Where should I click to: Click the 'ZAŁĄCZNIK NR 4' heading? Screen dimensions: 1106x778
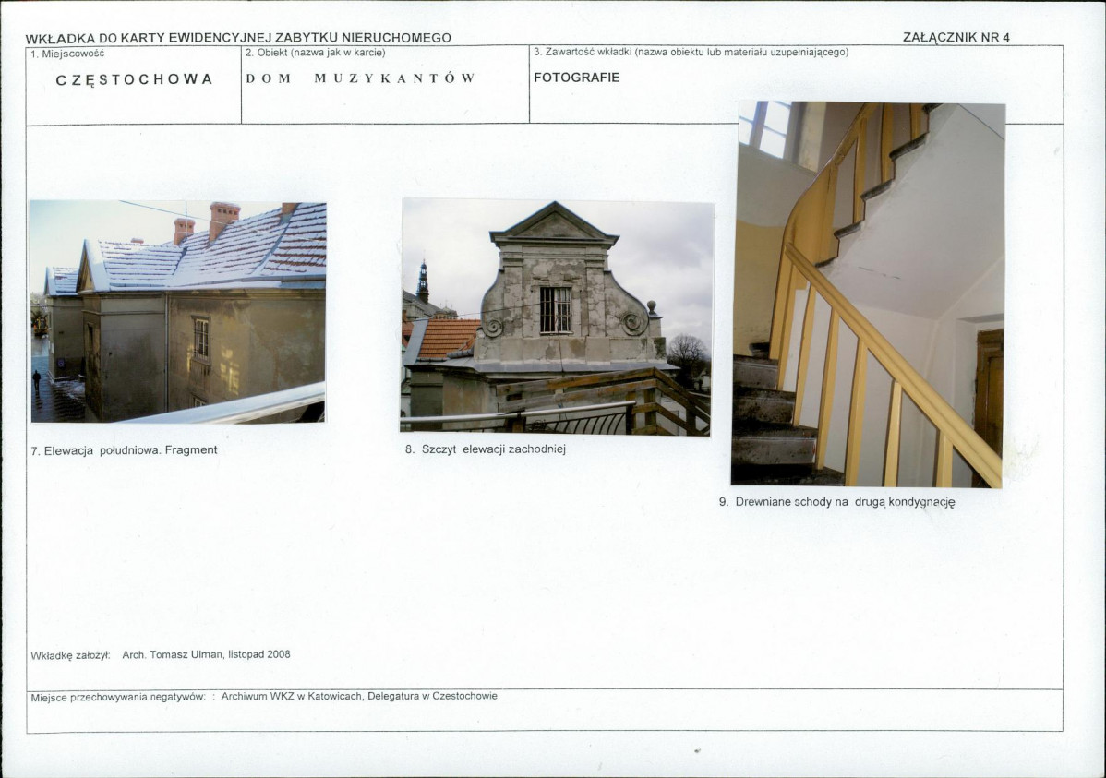click(956, 37)
